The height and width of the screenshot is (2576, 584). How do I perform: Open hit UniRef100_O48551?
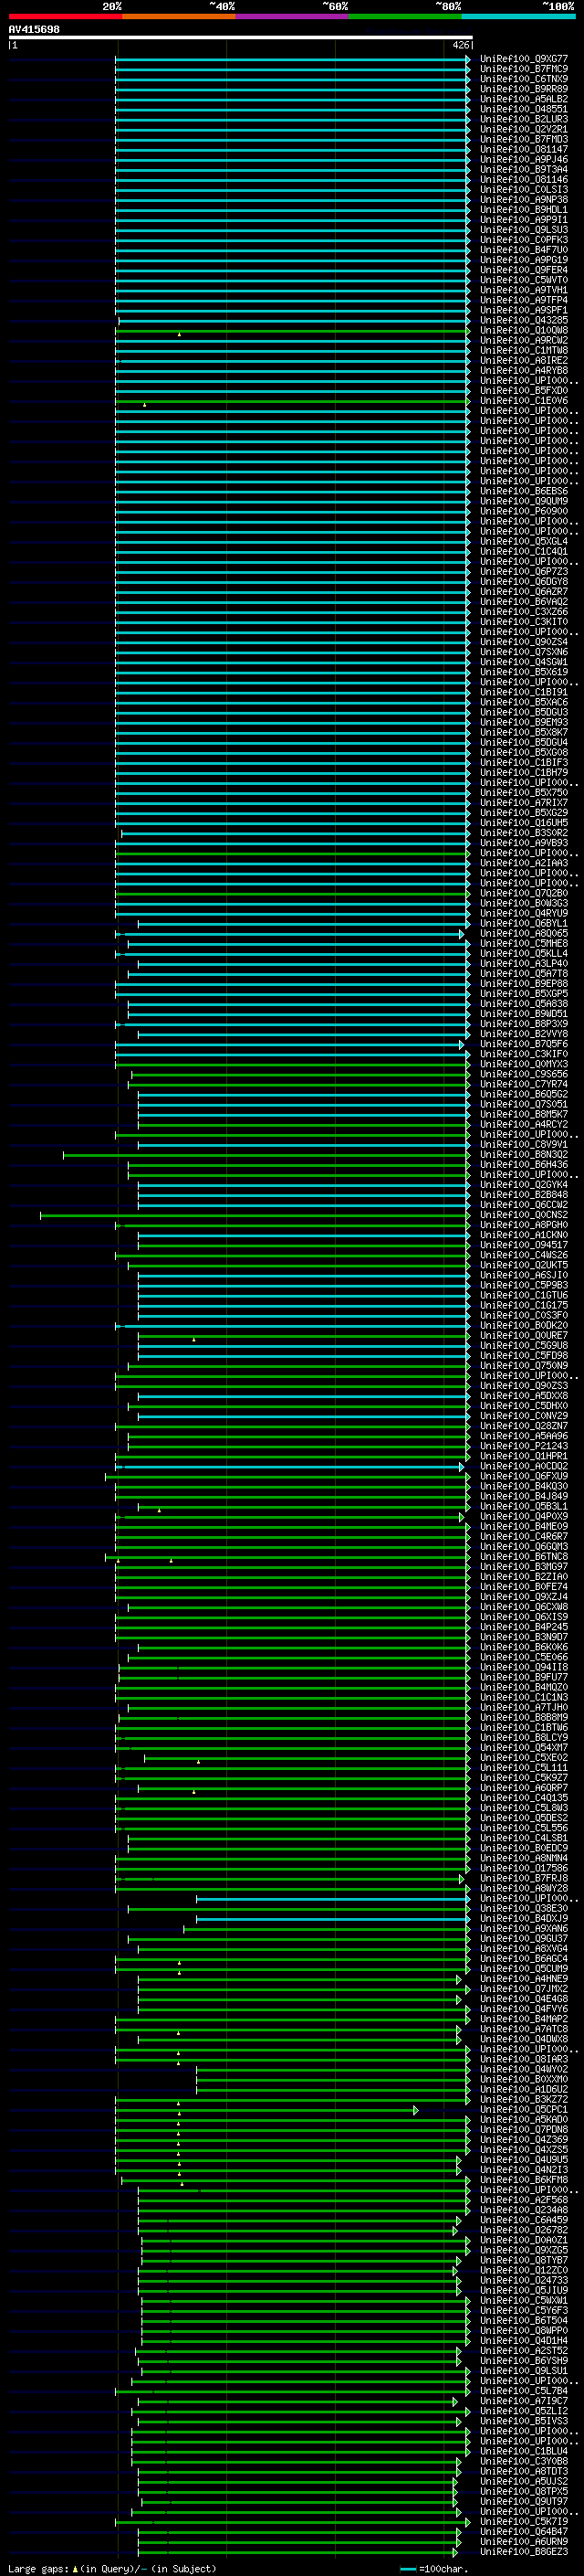point(524,109)
